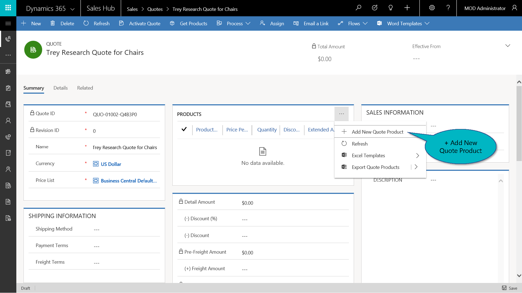The height and width of the screenshot is (293, 522).
Task: Click the search magnifier icon
Action: point(358,8)
